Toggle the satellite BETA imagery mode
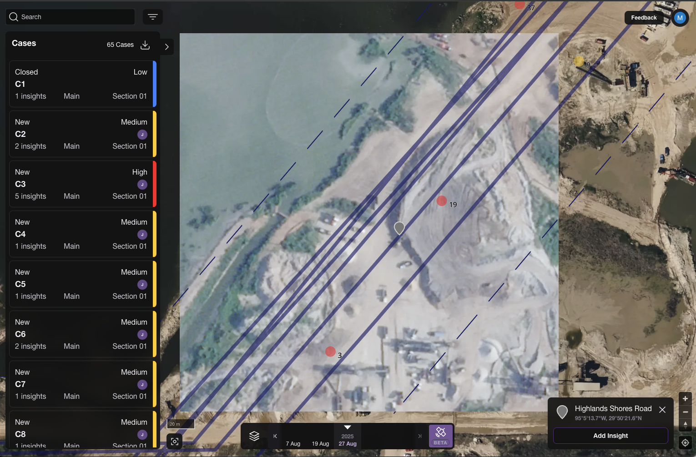 pyautogui.click(x=440, y=436)
